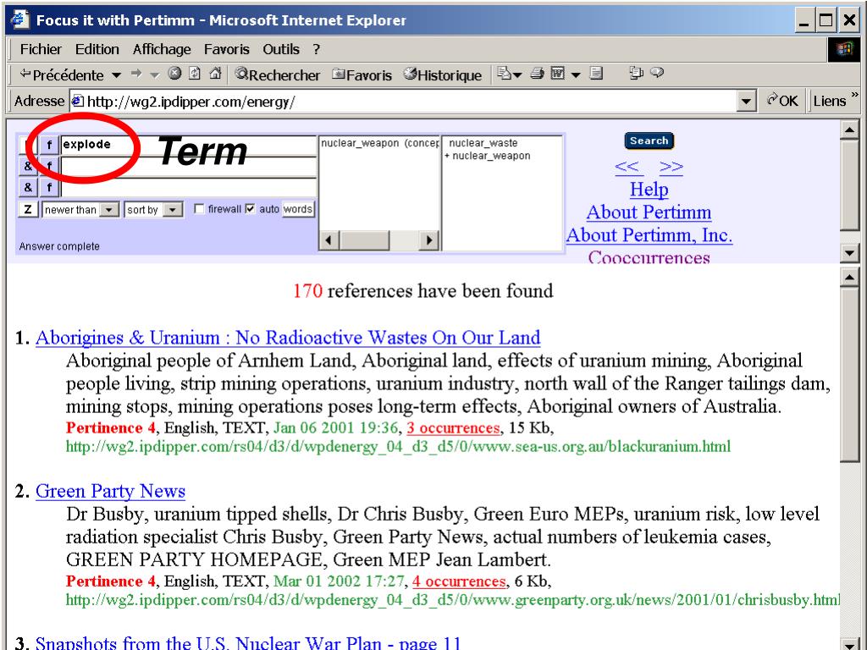Click the edit with Word icon
The image size is (867, 650).
click(x=558, y=73)
